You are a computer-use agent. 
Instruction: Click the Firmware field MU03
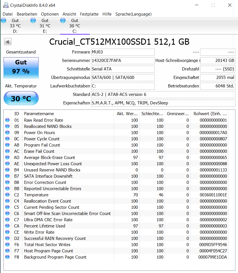pyautogui.click(x=123, y=52)
